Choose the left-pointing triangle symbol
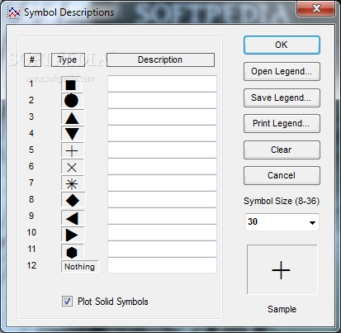 (x=73, y=218)
